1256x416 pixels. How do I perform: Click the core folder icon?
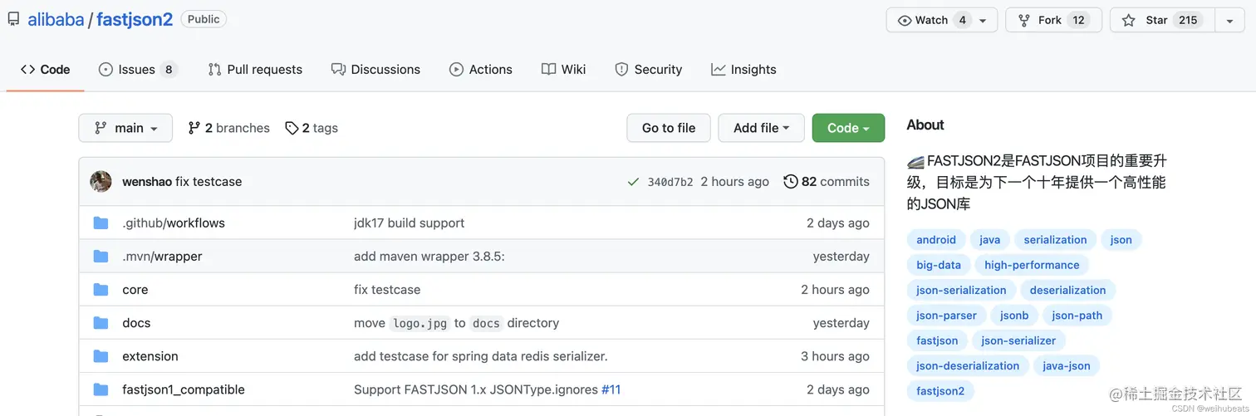pos(101,290)
